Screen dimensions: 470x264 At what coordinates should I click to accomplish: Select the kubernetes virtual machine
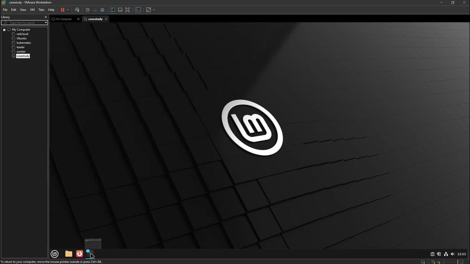tap(23, 43)
